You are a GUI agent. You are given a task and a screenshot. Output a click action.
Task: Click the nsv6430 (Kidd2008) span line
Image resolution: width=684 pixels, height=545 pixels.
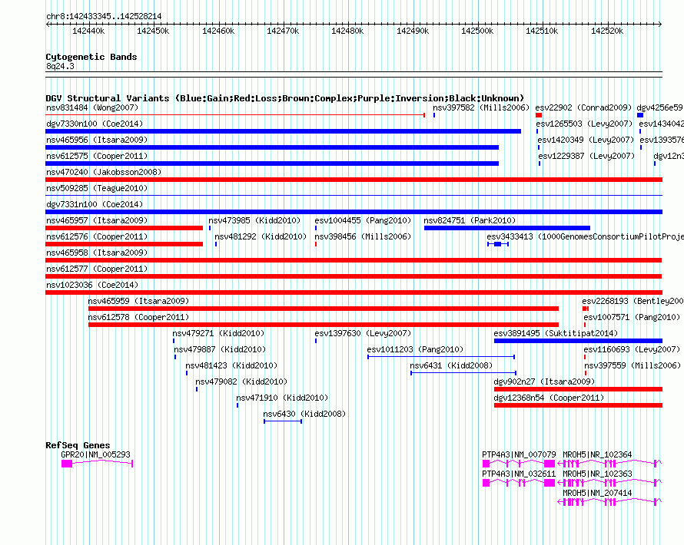click(x=283, y=421)
